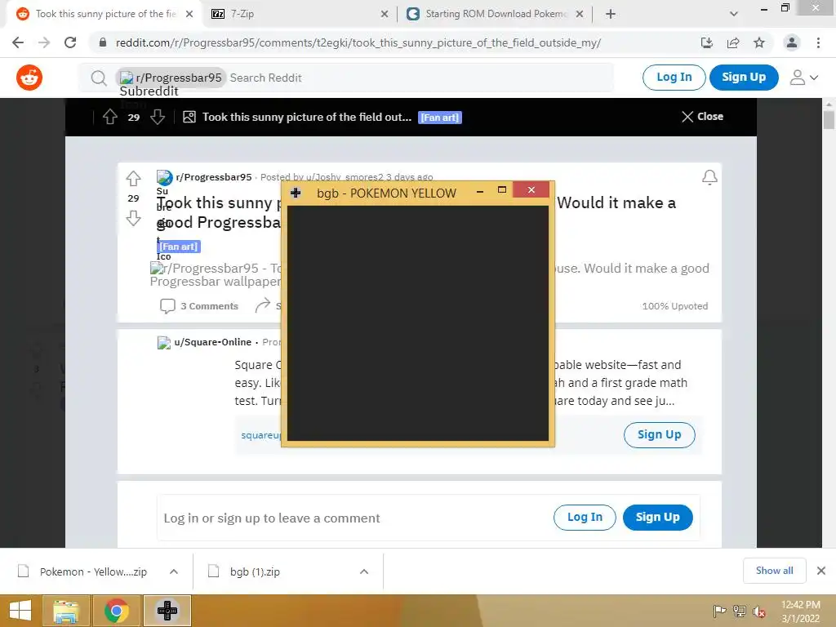Viewport: 836px width, 627px height.
Task: Click the browser forward arrow
Action: click(x=44, y=42)
